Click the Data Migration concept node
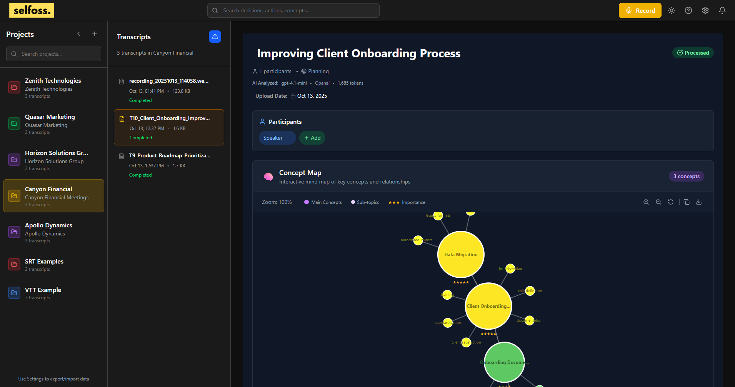735x387 pixels. click(x=461, y=254)
